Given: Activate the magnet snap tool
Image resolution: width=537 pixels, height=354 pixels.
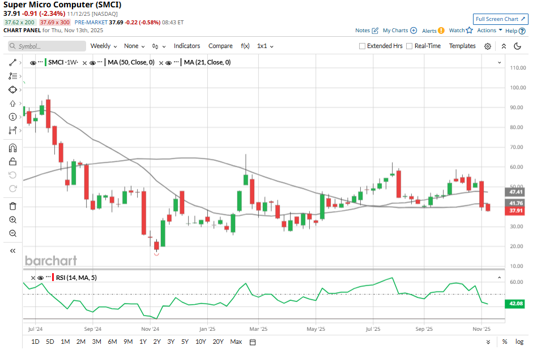Looking at the screenshot, I should 12,148.
